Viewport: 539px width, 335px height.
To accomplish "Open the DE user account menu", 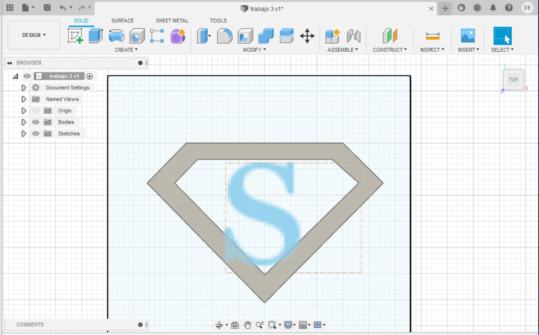I will 528,8.
